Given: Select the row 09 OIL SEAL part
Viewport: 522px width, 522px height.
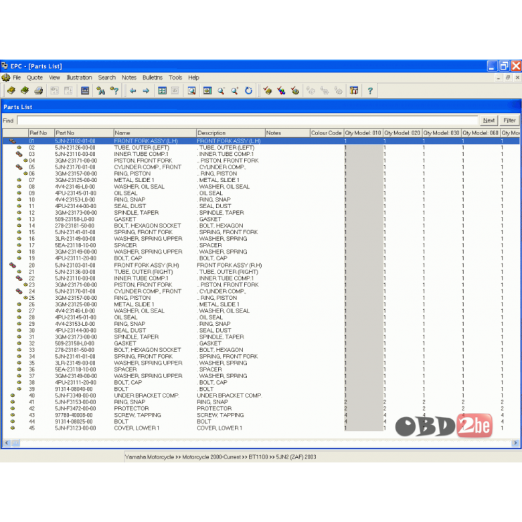Looking at the screenshot, I should pyautogui.click(x=261, y=193).
